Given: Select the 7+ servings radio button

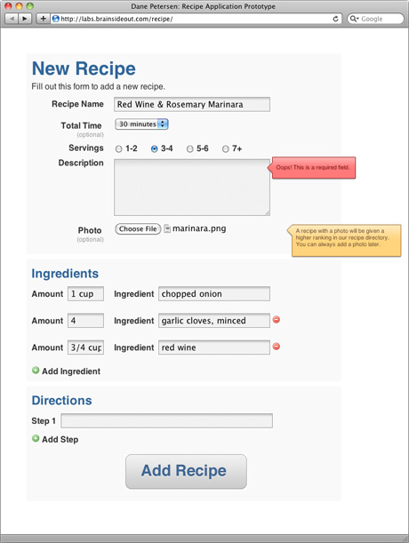Looking at the screenshot, I should pos(226,149).
